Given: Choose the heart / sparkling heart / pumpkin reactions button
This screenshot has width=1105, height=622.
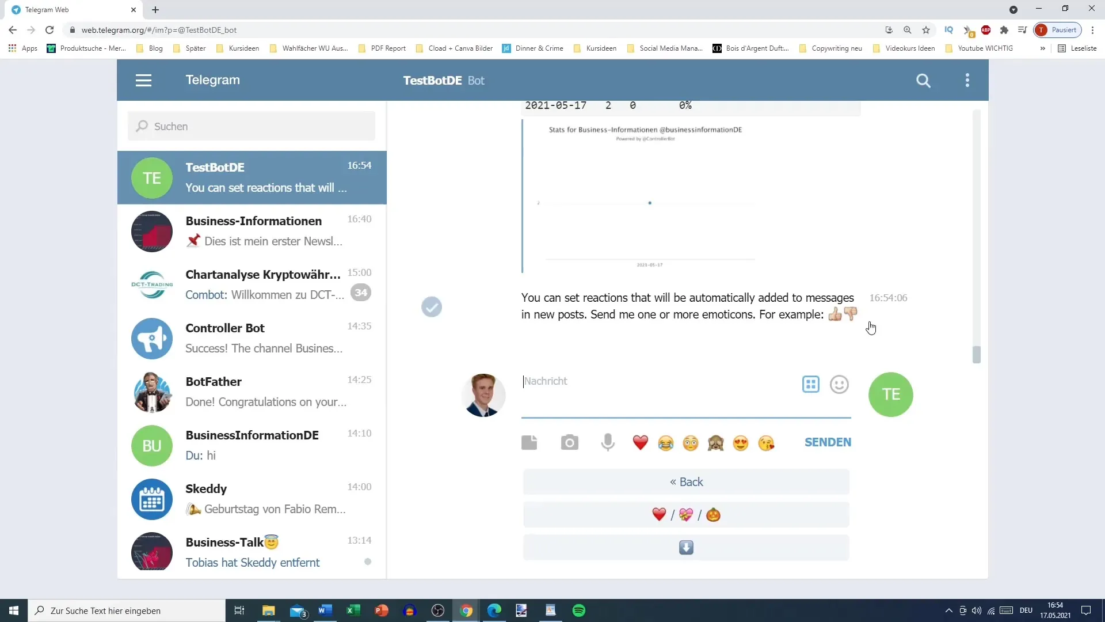Looking at the screenshot, I should tap(686, 515).
